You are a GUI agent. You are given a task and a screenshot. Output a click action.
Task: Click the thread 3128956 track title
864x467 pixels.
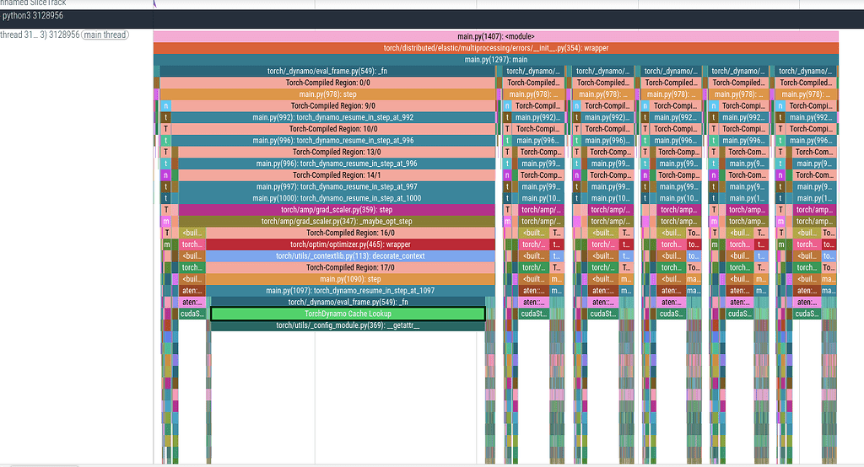[x=40, y=35]
